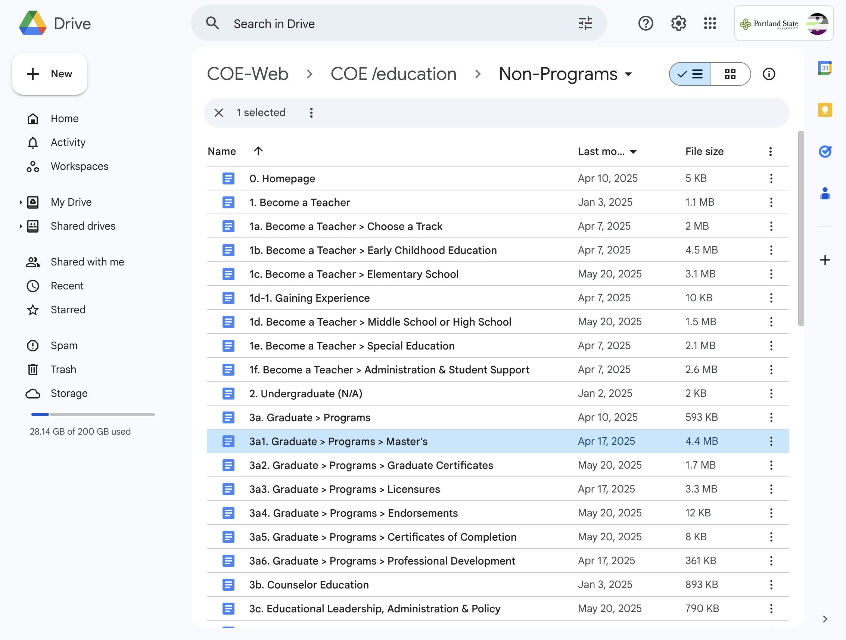The width and height of the screenshot is (846, 640).
Task: Open Google Keep side panel
Action: [825, 110]
